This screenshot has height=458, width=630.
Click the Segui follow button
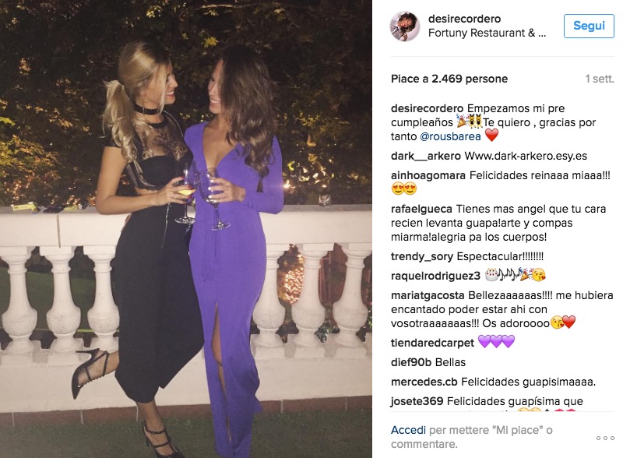[589, 26]
